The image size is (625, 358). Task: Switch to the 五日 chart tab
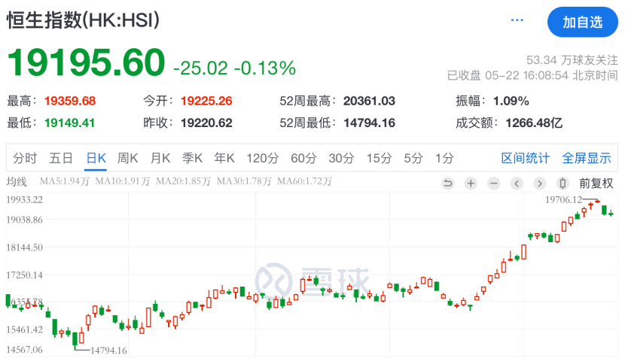[60, 158]
